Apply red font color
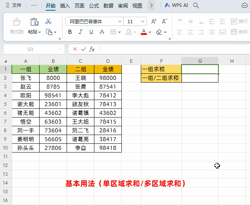Image resolution: width=250 pixels, height=205 pixels. click(x=144, y=32)
